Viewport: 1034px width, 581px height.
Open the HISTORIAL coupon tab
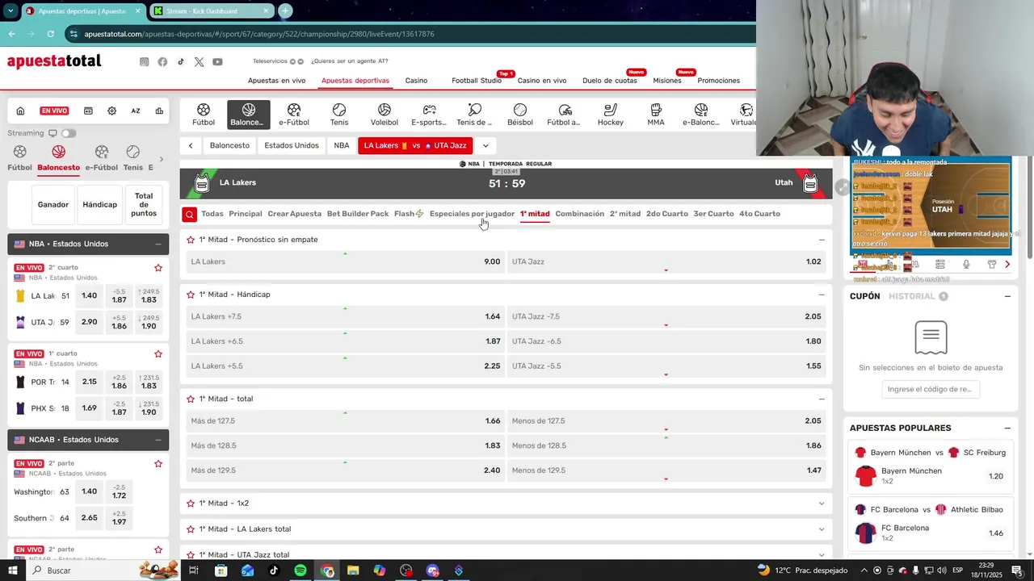click(913, 296)
